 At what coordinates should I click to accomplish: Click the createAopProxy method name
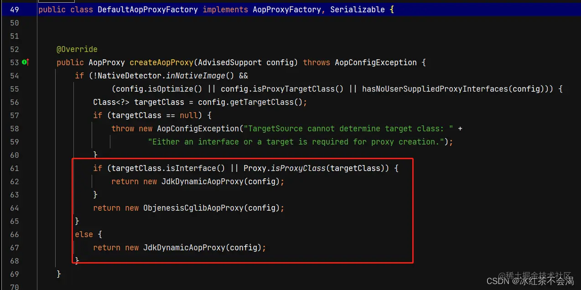pos(161,62)
